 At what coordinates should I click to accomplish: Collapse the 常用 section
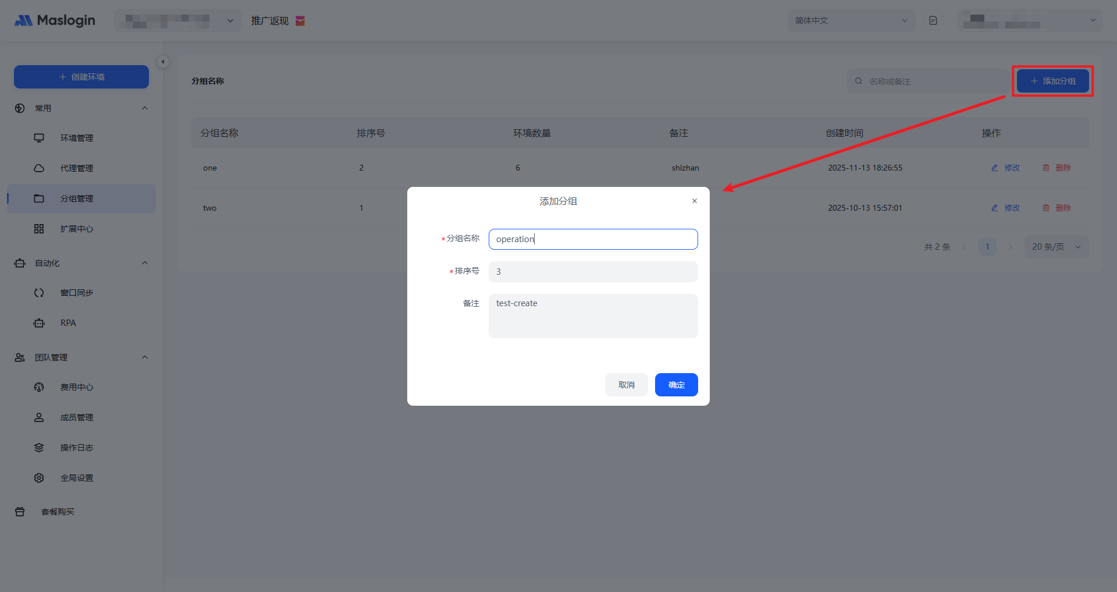pyautogui.click(x=145, y=108)
